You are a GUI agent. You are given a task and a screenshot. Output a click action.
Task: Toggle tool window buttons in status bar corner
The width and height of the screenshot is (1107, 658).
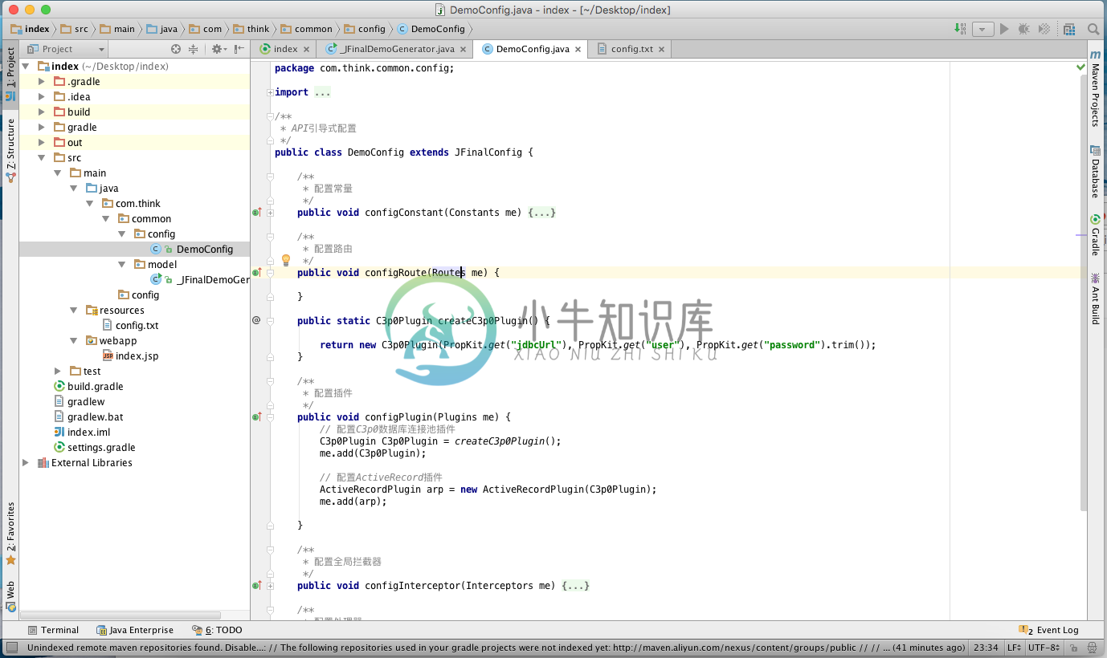point(11,648)
